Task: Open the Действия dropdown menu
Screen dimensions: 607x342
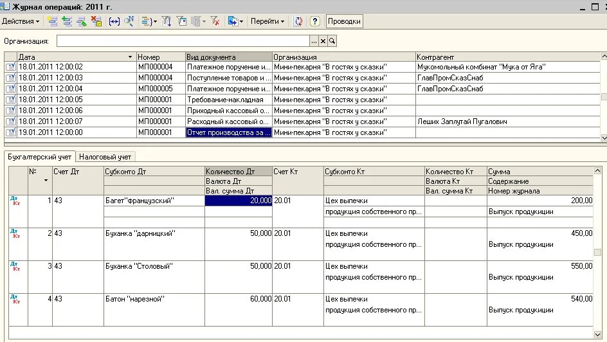Action: point(21,21)
